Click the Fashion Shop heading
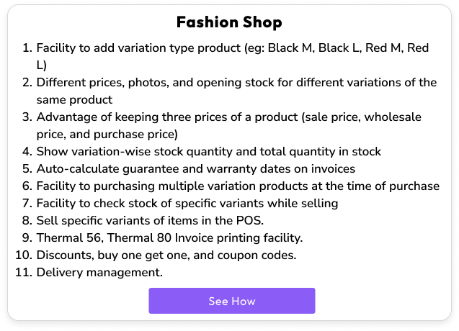Viewport: 459px width, 331px height. [x=229, y=22]
